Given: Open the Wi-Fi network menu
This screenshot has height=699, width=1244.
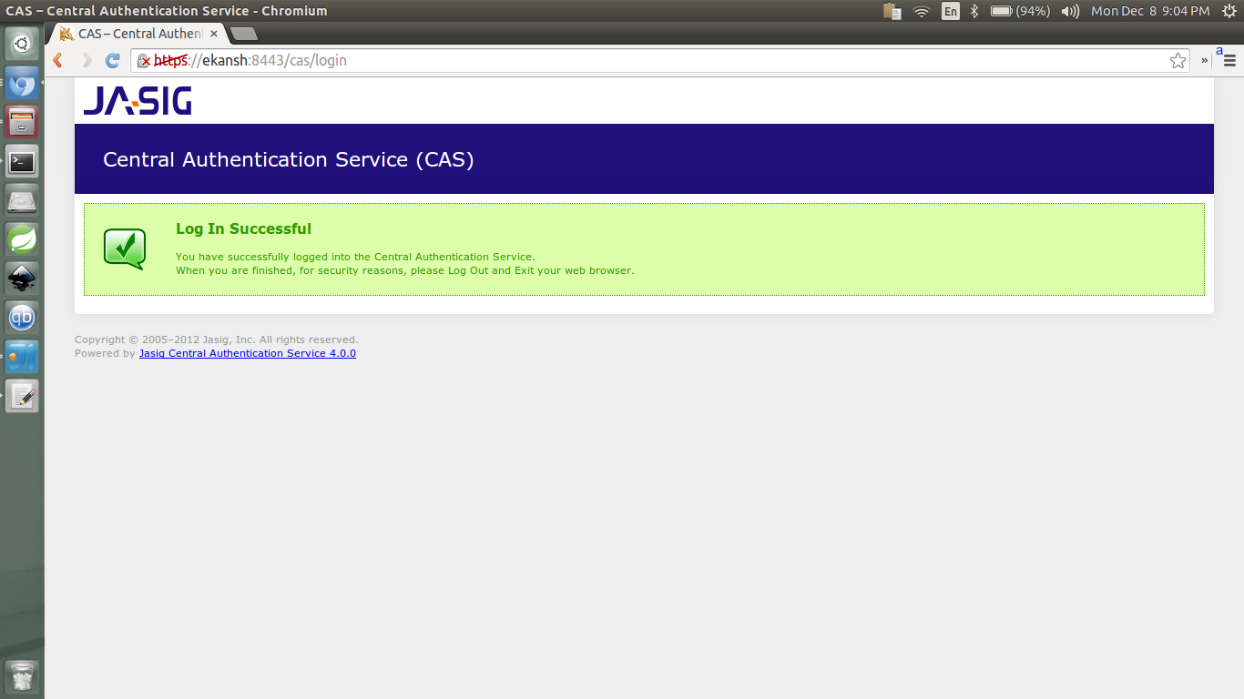Looking at the screenshot, I should 921,12.
